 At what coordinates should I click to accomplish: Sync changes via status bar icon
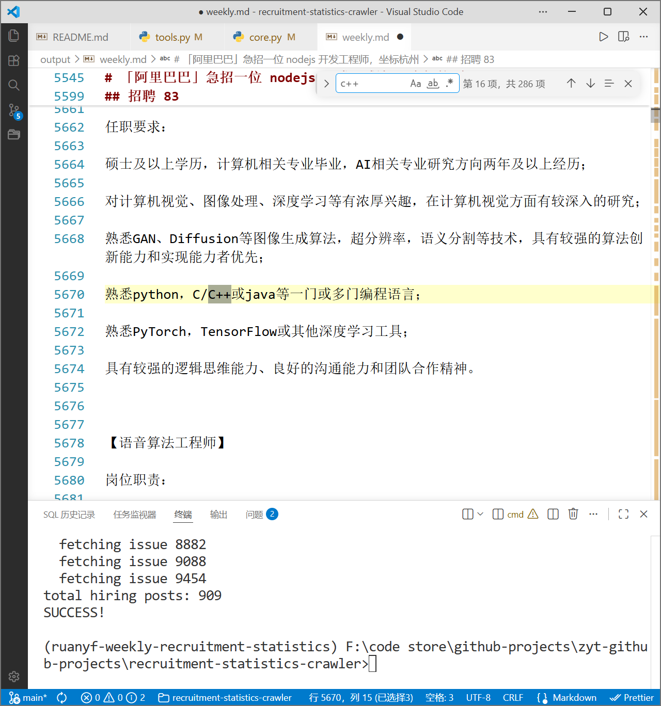pos(61,697)
